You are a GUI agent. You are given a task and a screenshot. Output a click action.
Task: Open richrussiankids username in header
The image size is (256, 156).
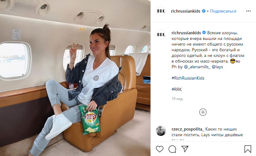pyautogui.click(x=186, y=11)
